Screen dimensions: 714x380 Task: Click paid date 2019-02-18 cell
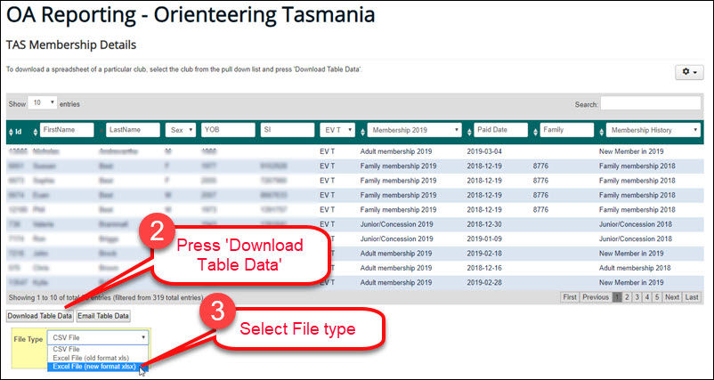tap(484, 254)
